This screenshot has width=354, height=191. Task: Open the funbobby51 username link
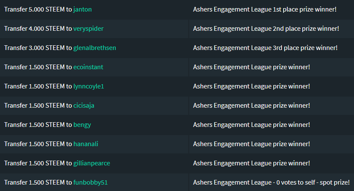pos(91,182)
